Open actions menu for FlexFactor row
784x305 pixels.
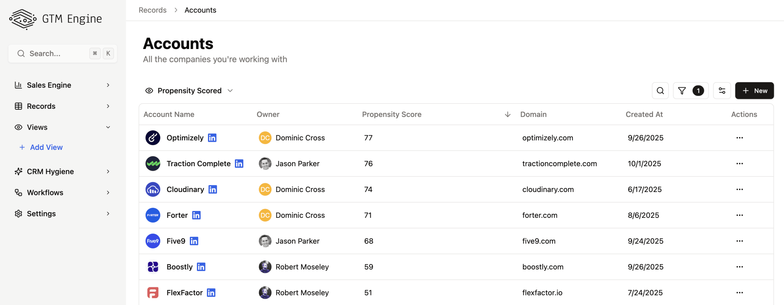coord(740,293)
